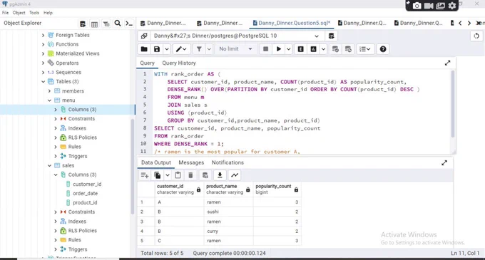Open the Tools menu
Screen dimensions: 485x260
(34, 13)
